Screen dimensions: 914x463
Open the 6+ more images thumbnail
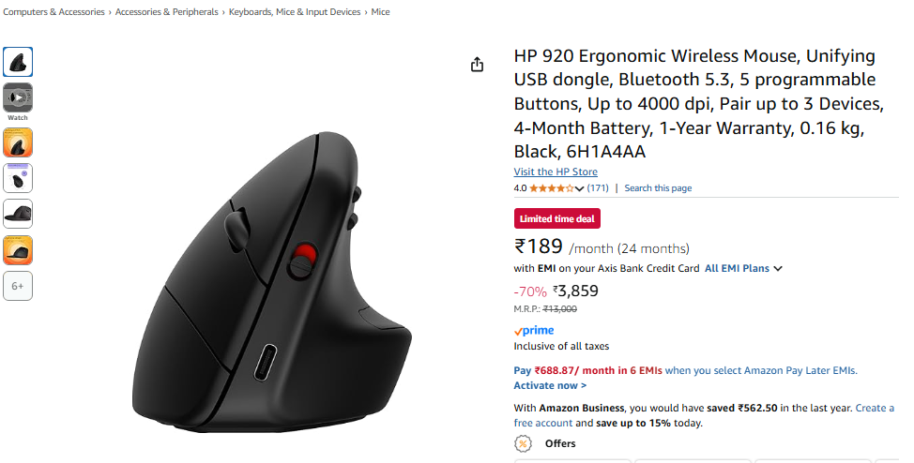click(18, 286)
